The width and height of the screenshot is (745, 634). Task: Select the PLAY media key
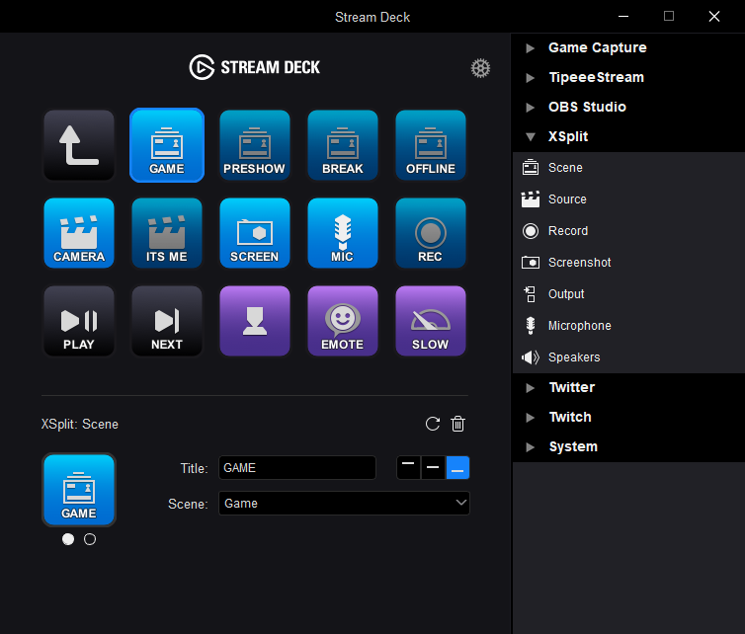(x=79, y=321)
